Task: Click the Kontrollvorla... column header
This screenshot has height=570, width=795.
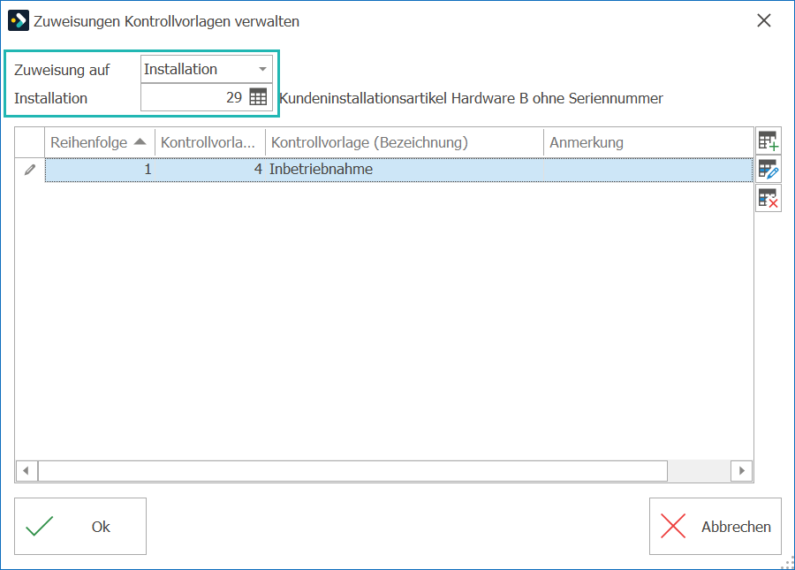Action: point(210,142)
